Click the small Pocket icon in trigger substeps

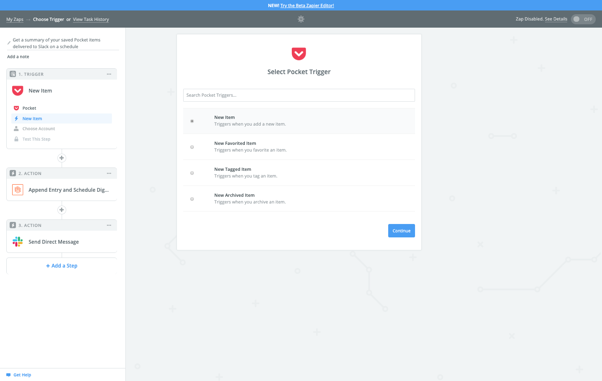tap(16, 108)
